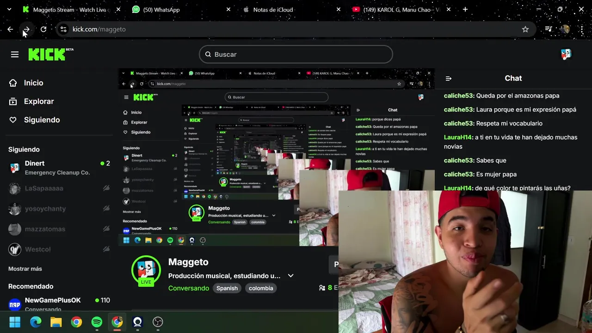Open OBS Studio from taskbar
The height and width of the screenshot is (333, 592).
(x=158, y=322)
